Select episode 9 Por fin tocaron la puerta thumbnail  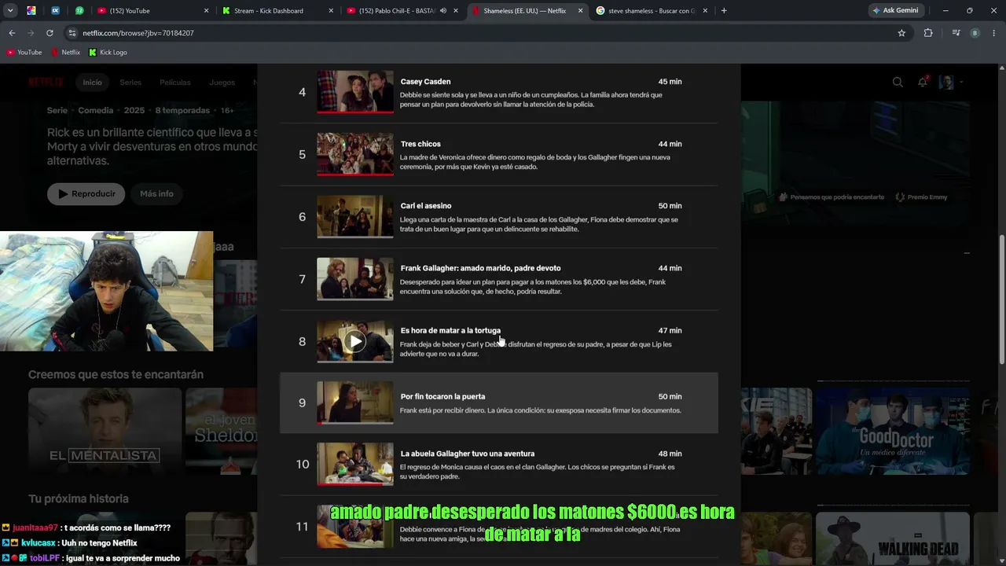point(355,402)
